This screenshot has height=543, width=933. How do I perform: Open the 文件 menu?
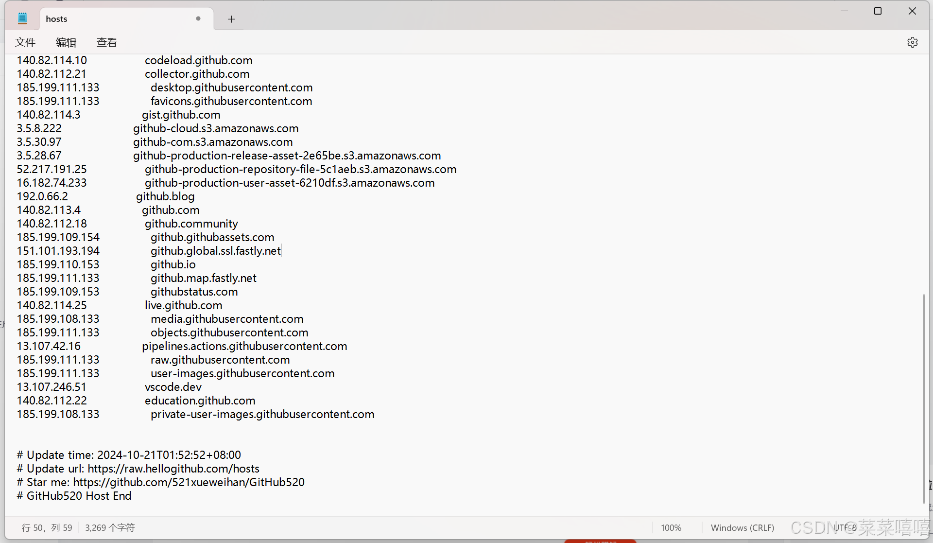[25, 42]
